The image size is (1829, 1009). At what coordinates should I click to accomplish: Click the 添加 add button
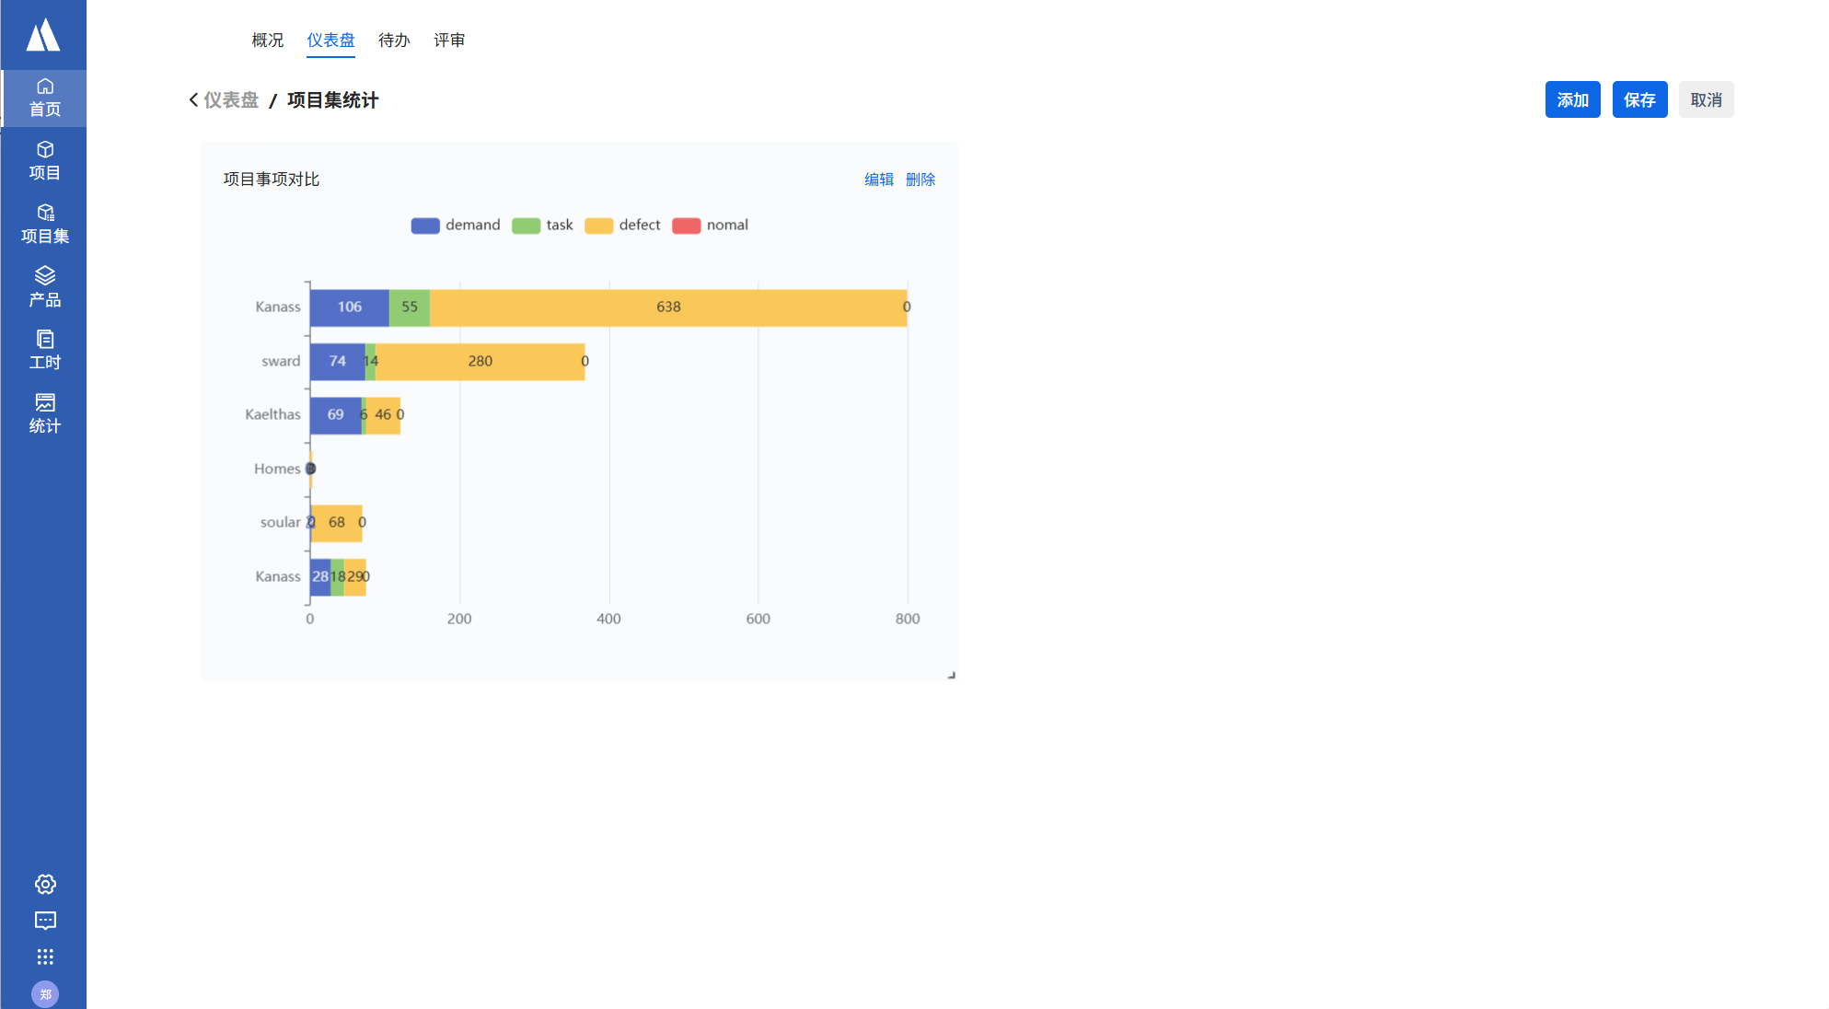pyautogui.click(x=1572, y=99)
